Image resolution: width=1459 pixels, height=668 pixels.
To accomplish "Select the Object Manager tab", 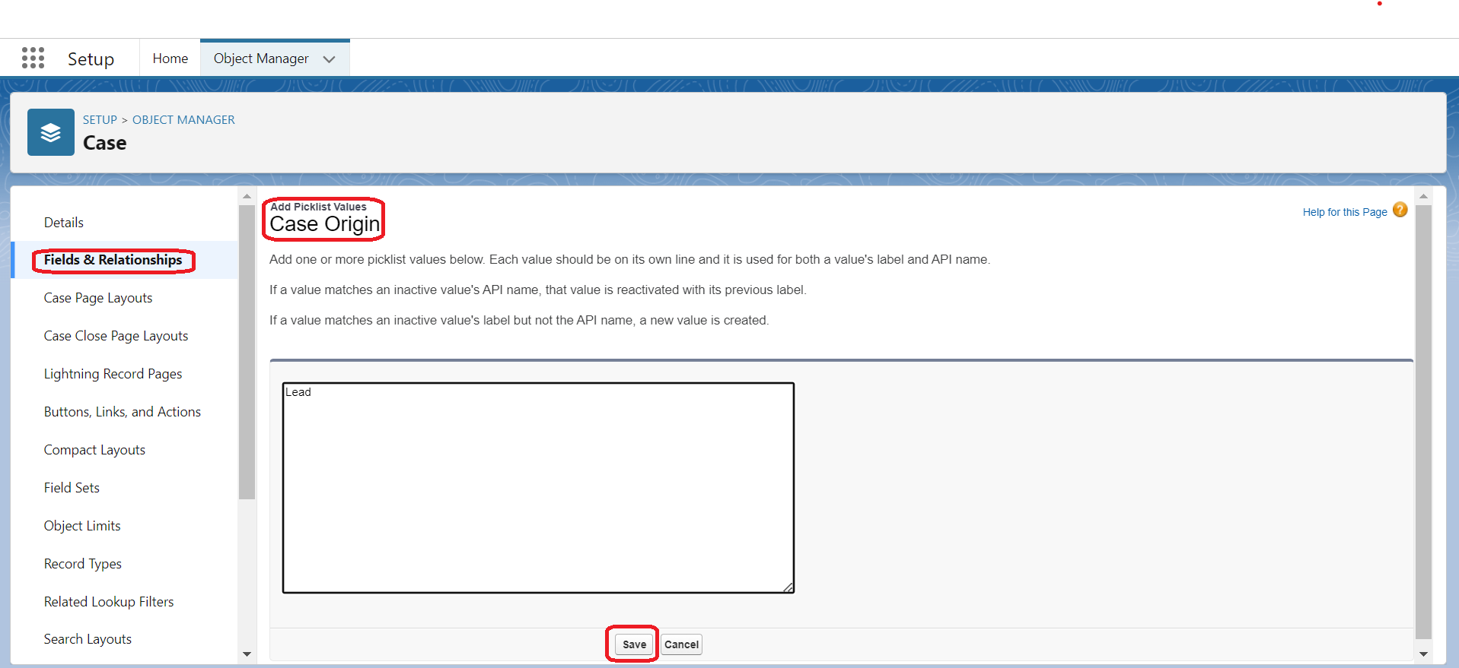I will (261, 59).
